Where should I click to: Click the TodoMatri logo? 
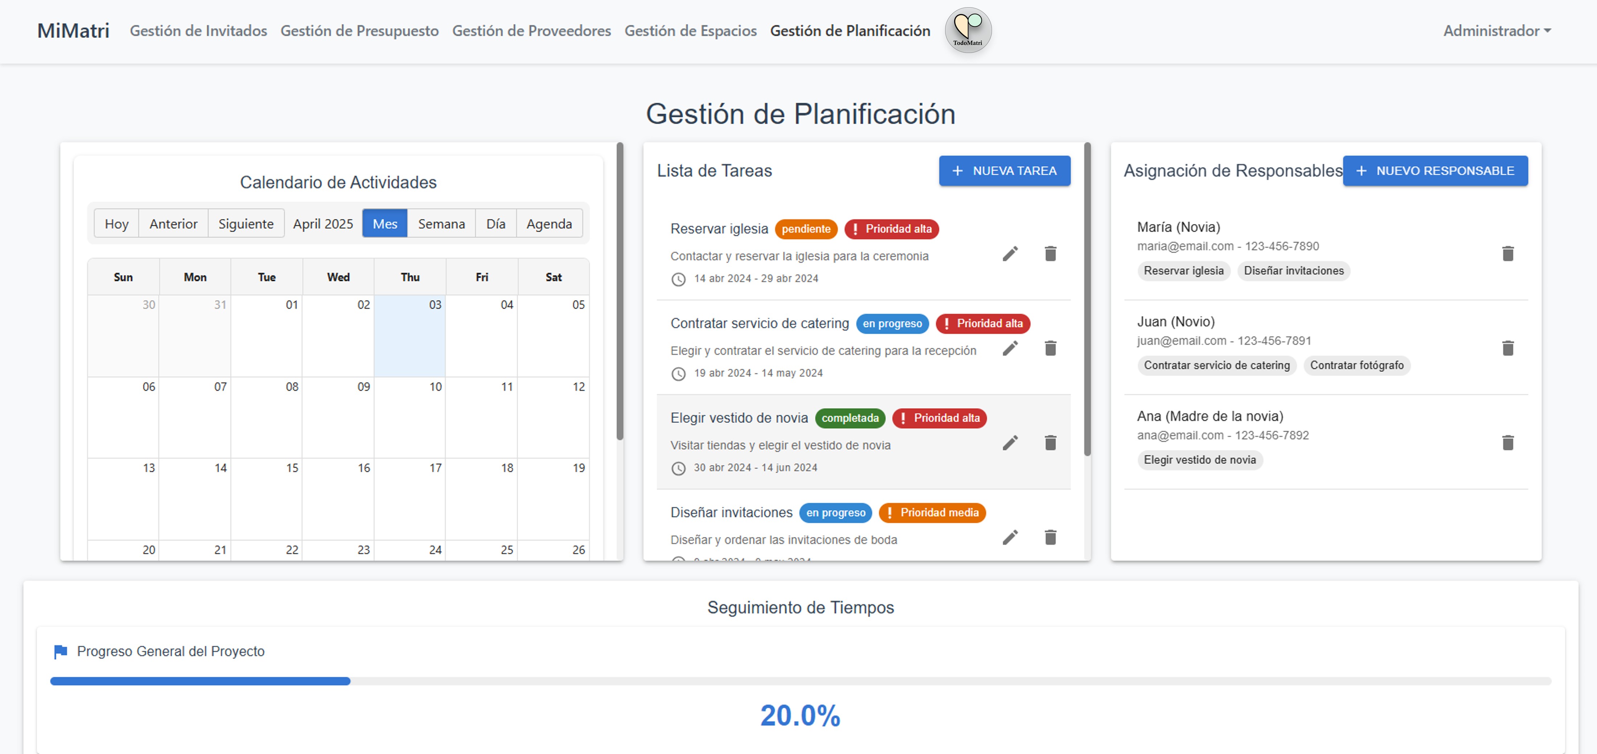point(968,30)
